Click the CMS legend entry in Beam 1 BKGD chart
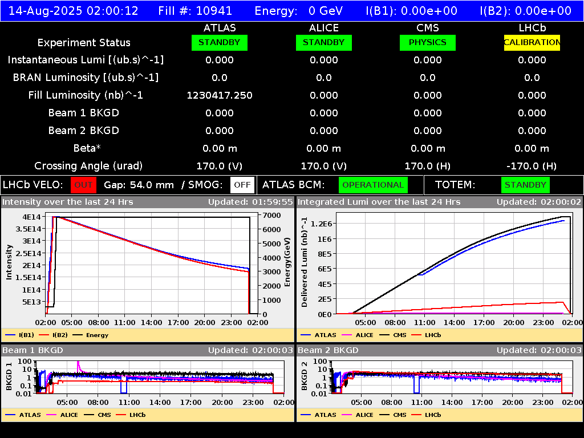The width and height of the screenshot is (584, 438). (98, 415)
